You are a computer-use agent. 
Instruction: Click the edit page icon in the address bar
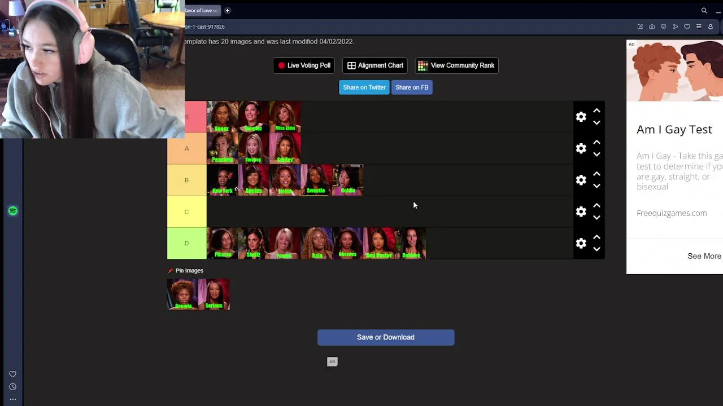click(640, 27)
